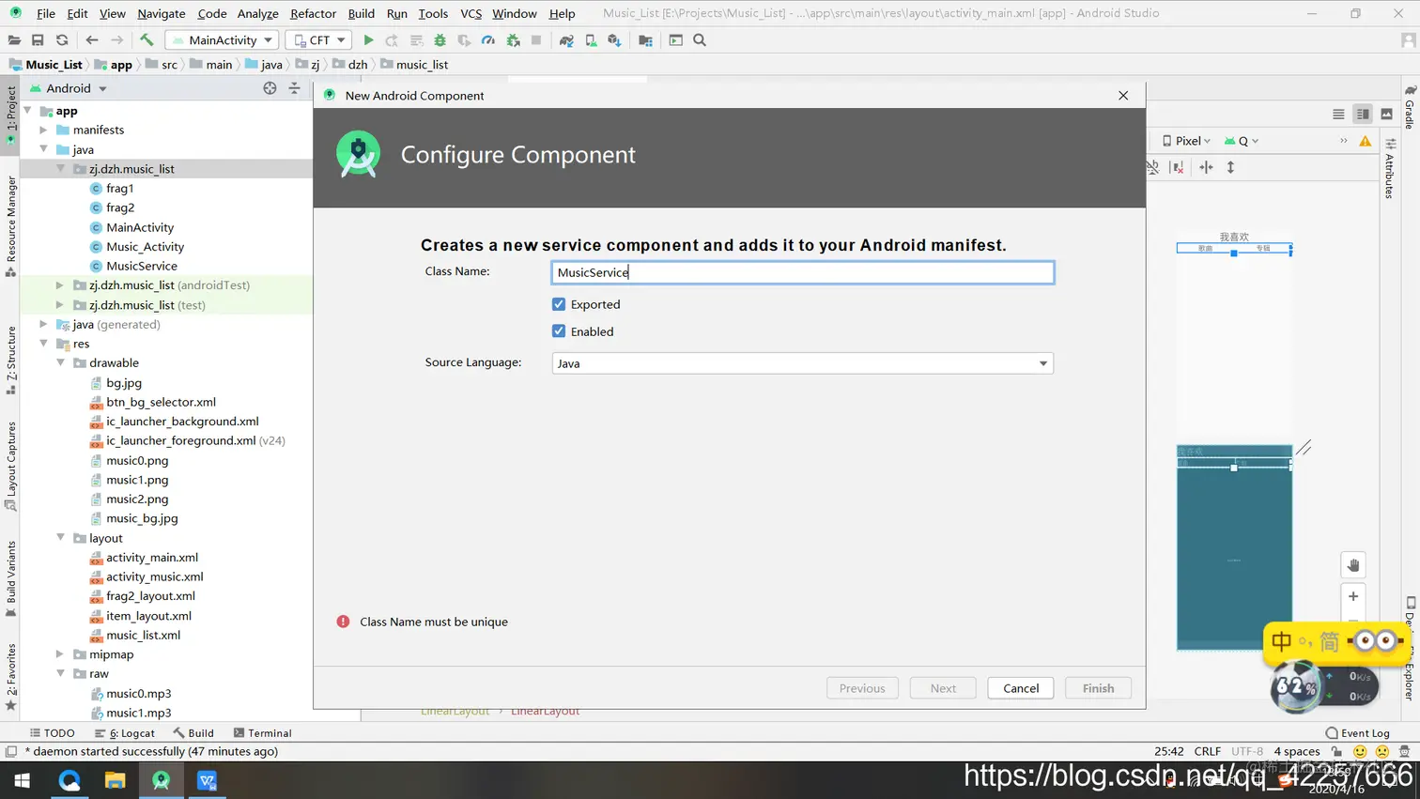This screenshot has height=799, width=1420.
Task: Open the Navigate menu
Action: point(162,13)
